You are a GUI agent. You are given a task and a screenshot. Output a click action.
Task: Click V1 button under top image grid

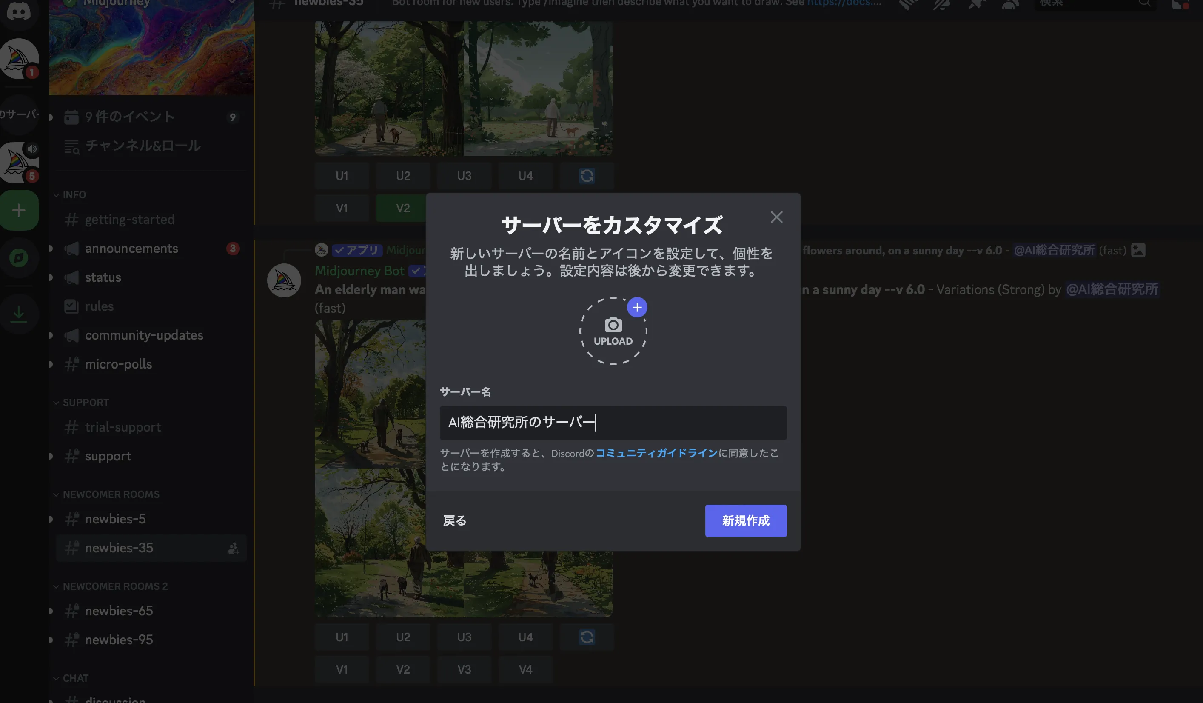coord(342,208)
